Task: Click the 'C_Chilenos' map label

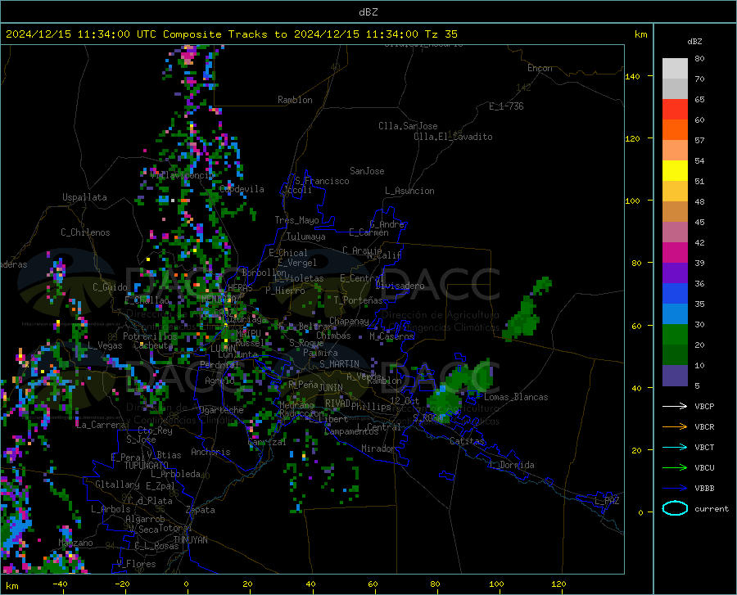Action: click(x=85, y=232)
